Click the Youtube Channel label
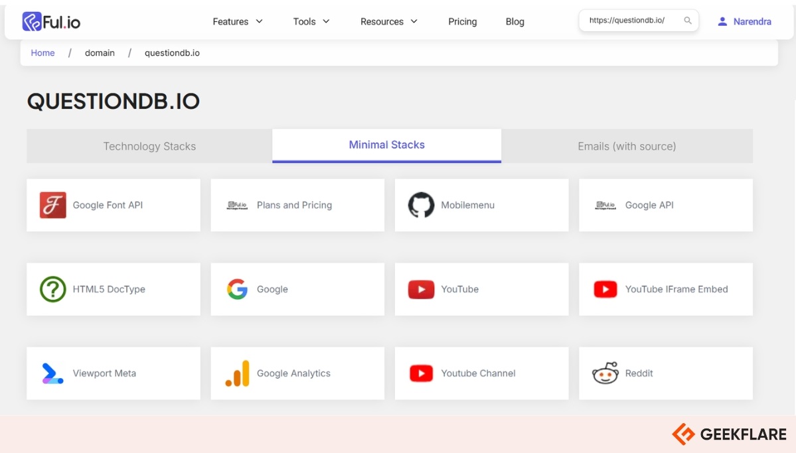The height and width of the screenshot is (453, 796). pyautogui.click(x=478, y=373)
